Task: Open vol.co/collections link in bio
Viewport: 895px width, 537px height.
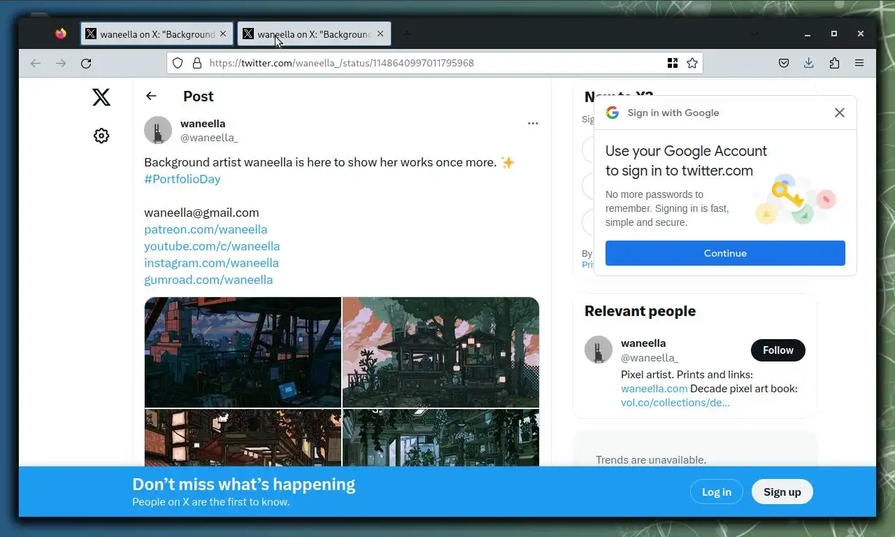Action: pyautogui.click(x=675, y=403)
